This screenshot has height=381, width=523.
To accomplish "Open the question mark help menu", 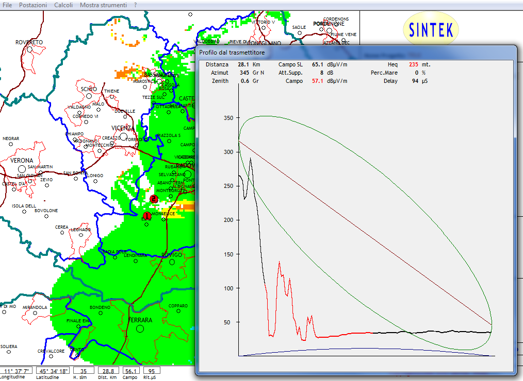I will point(136,5).
